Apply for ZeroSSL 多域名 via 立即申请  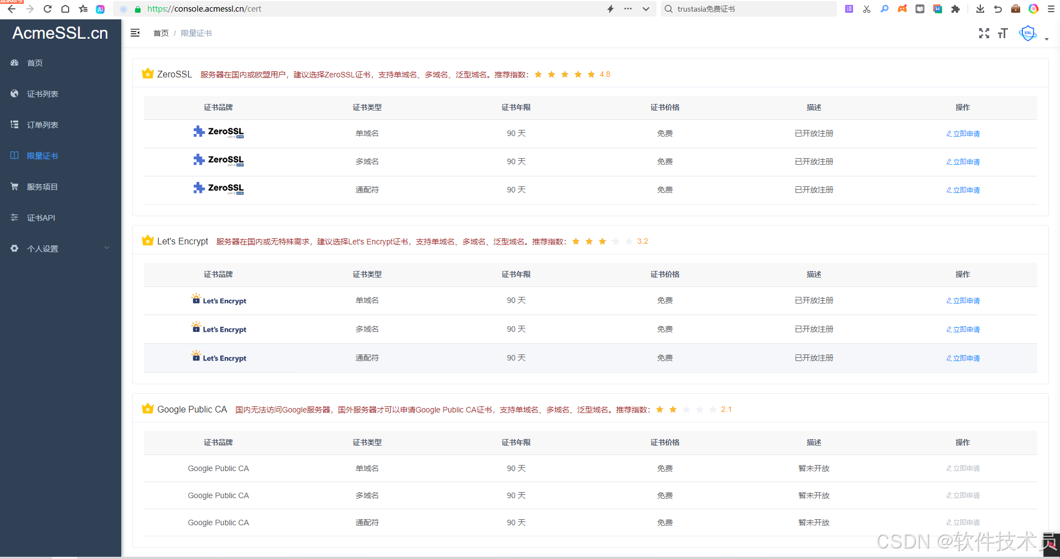(x=963, y=162)
